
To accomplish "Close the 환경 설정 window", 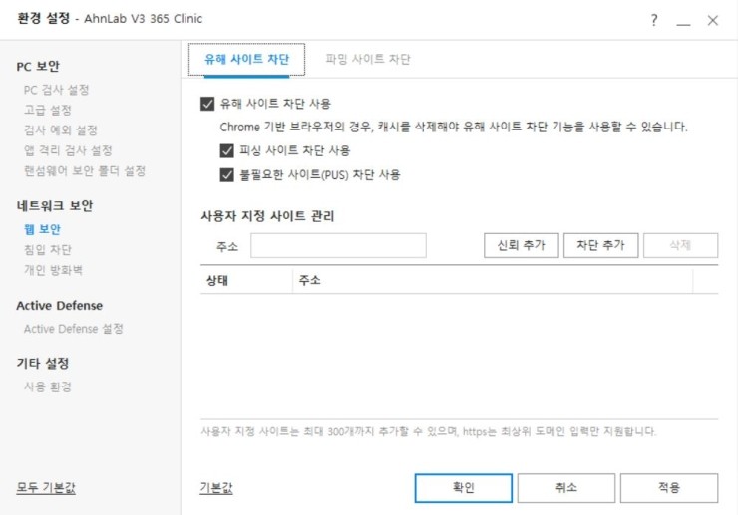I will click(713, 20).
